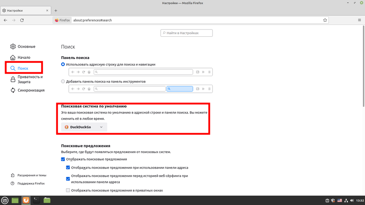Click the browser reload button
The width and height of the screenshot is (365, 205).
tap(22, 20)
